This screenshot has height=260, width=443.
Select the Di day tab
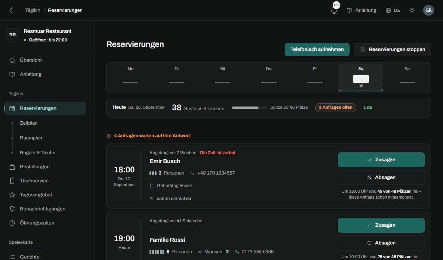pos(176,78)
